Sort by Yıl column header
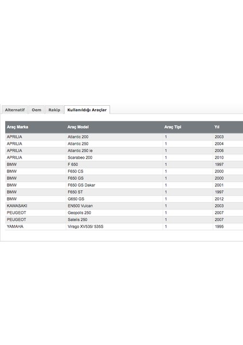Image resolution: width=243 pixels, height=345 pixels. coord(217,127)
